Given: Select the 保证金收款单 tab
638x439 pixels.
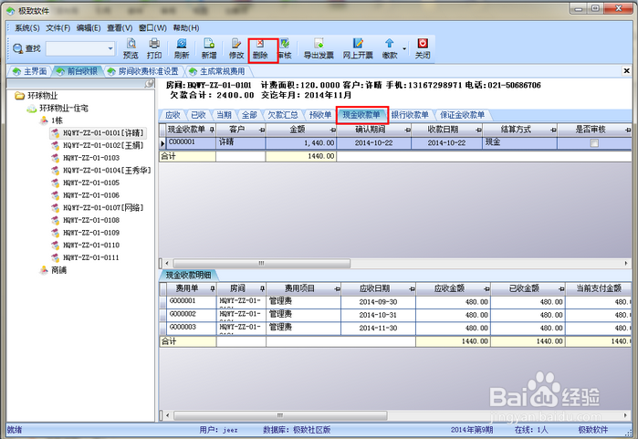Looking at the screenshot, I should click(x=462, y=115).
